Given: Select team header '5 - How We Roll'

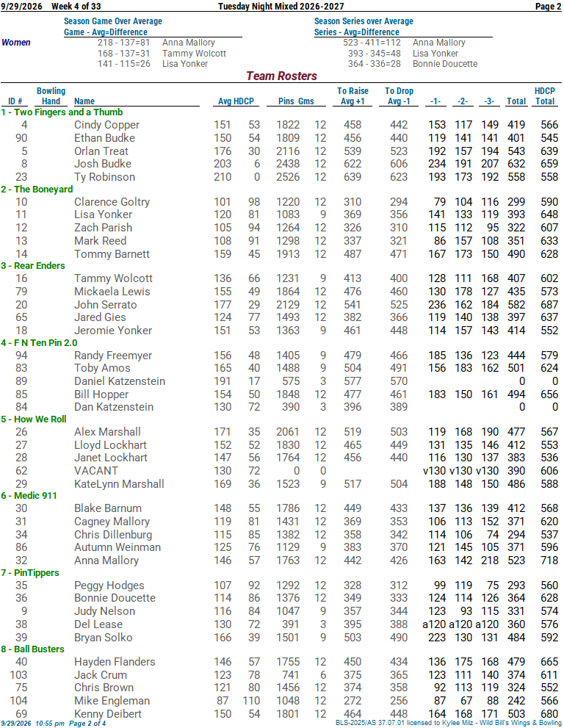Looking at the screenshot, I should (34, 419).
